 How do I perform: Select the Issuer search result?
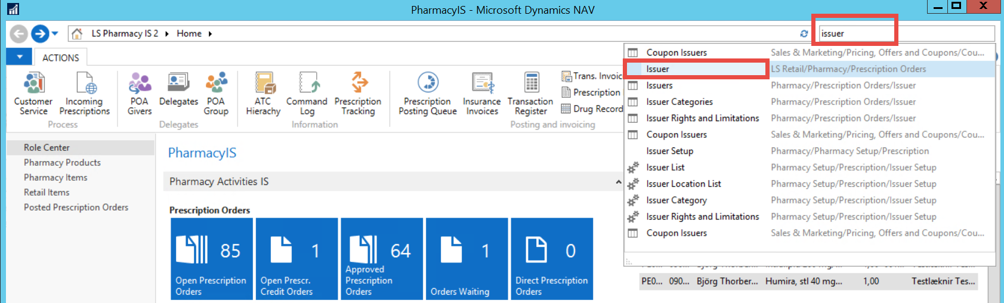pos(810,69)
